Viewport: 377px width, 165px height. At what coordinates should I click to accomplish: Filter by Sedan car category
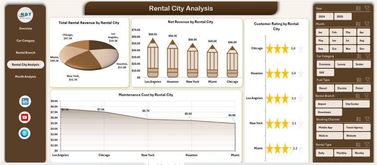coord(362,64)
